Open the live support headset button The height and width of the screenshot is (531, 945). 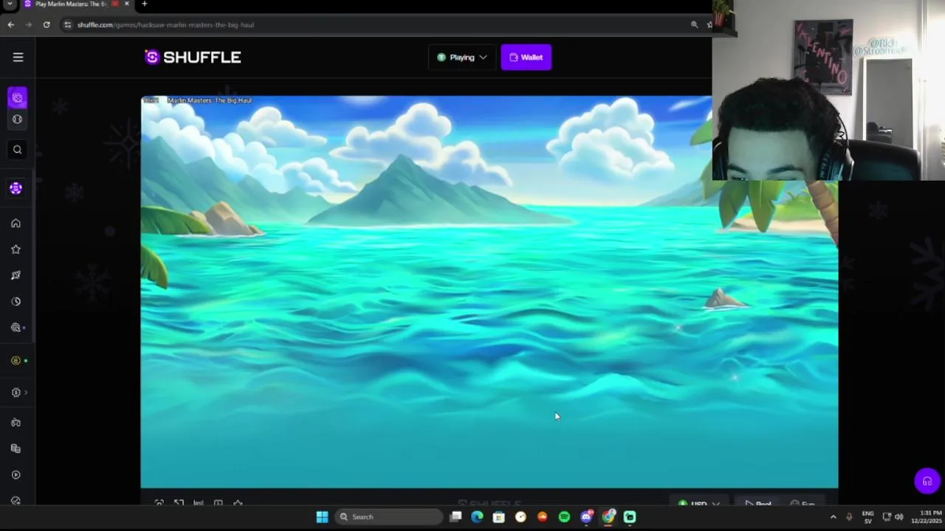click(x=927, y=481)
